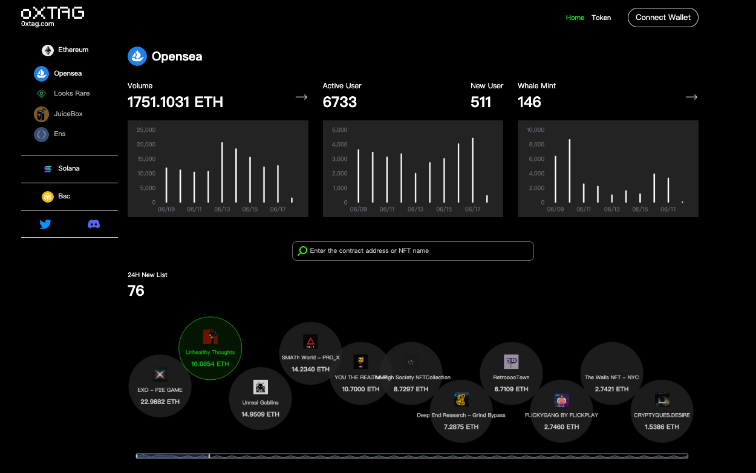Click the search magnifier icon
Image resolution: width=756 pixels, height=473 pixels.
click(x=302, y=251)
